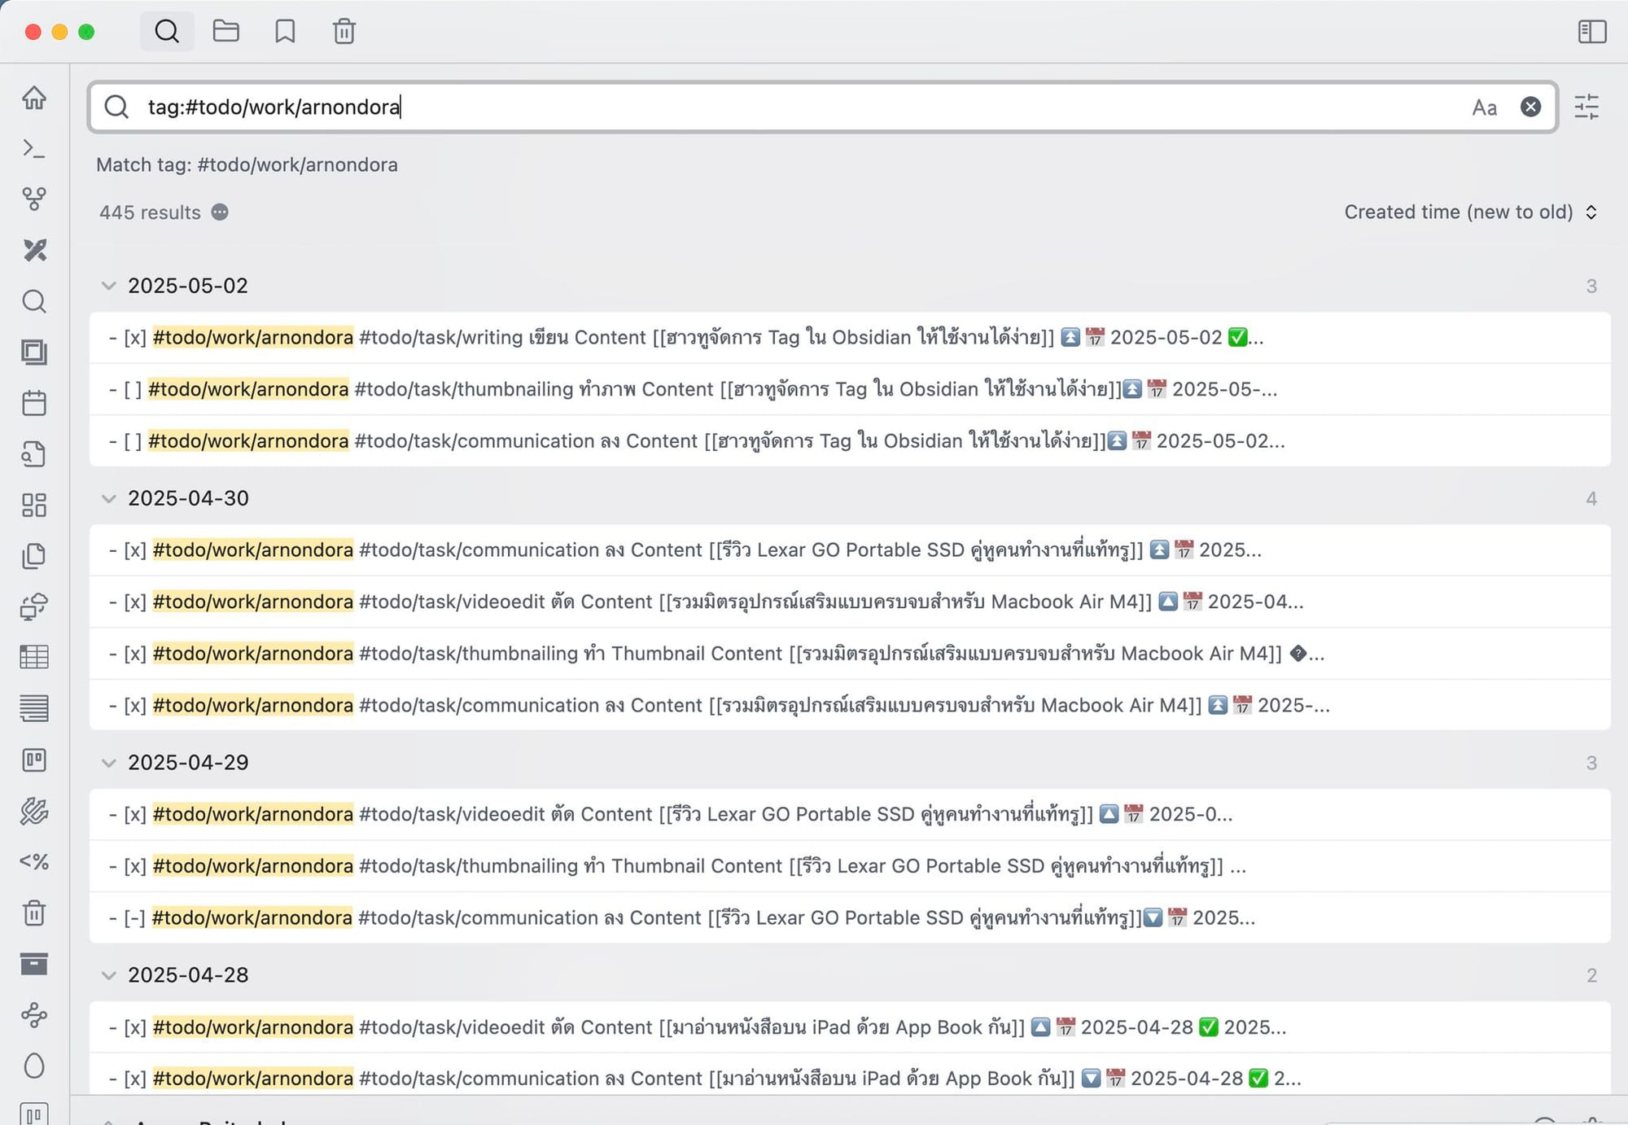Click the magnifier icon in left ribbon
This screenshot has width=1628, height=1125.
click(34, 301)
